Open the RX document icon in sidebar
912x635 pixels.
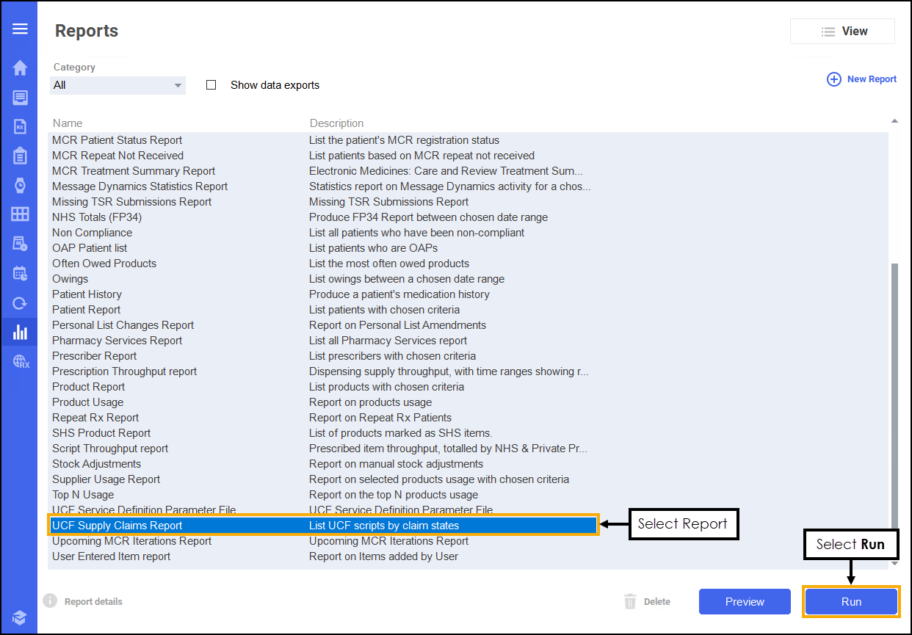pyautogui.click(x=20, y=126)
